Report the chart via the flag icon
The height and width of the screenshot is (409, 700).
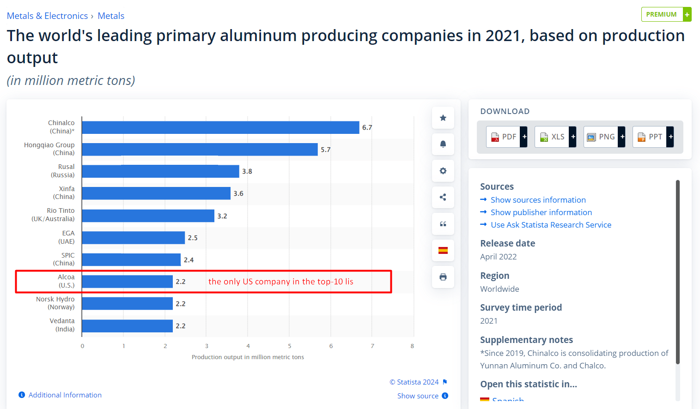click(x=445, y=382)
